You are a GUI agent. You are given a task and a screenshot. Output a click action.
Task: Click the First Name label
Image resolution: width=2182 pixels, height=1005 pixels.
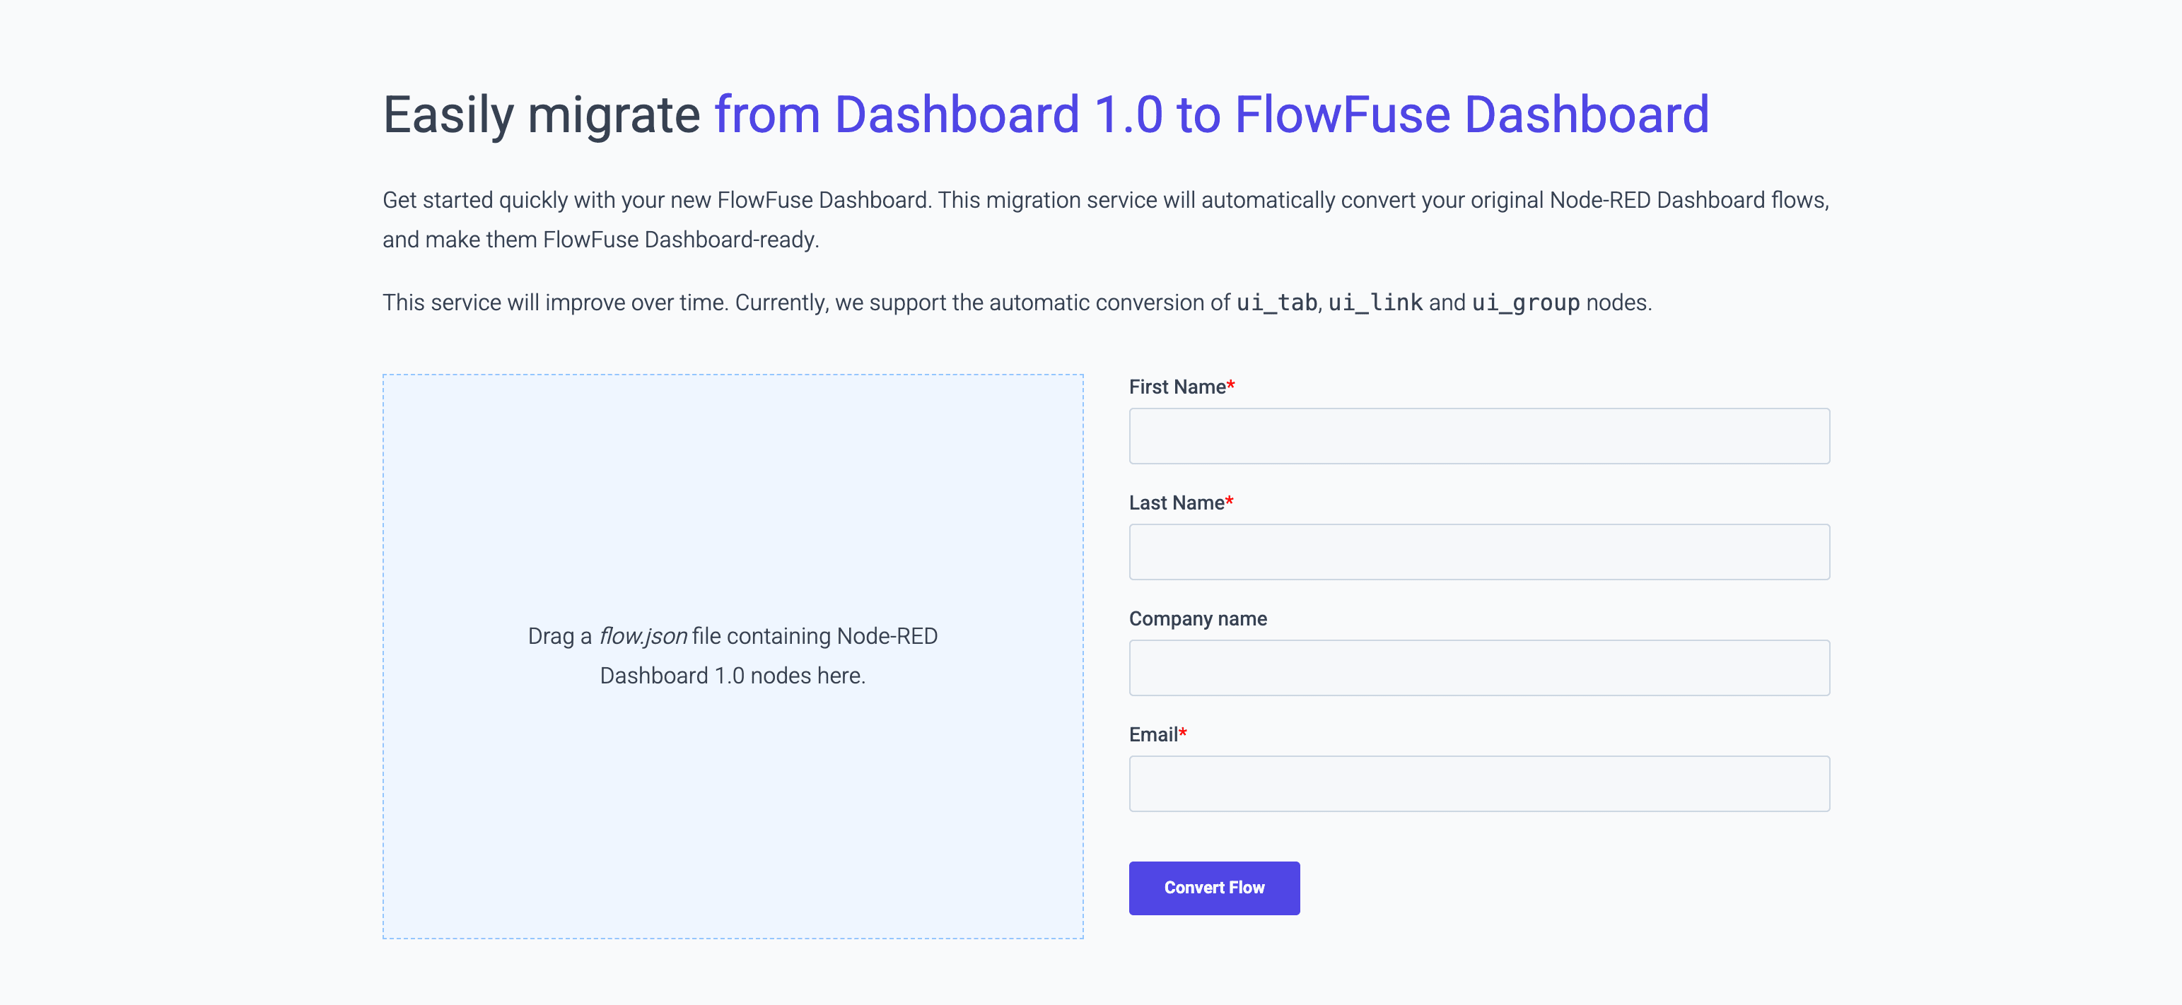click(1176, 386)
